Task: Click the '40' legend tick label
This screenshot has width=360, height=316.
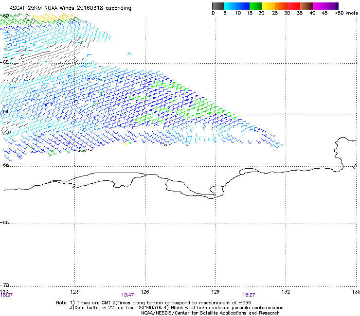Action: (312, 13)
